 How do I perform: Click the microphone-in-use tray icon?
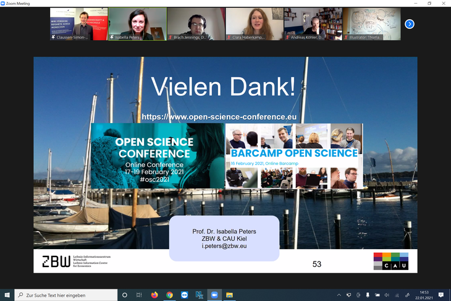coord(368,295)
